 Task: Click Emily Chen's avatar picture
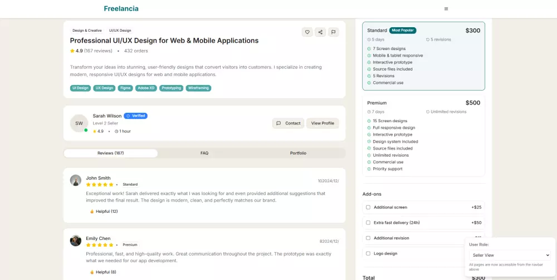coord(76,241)
